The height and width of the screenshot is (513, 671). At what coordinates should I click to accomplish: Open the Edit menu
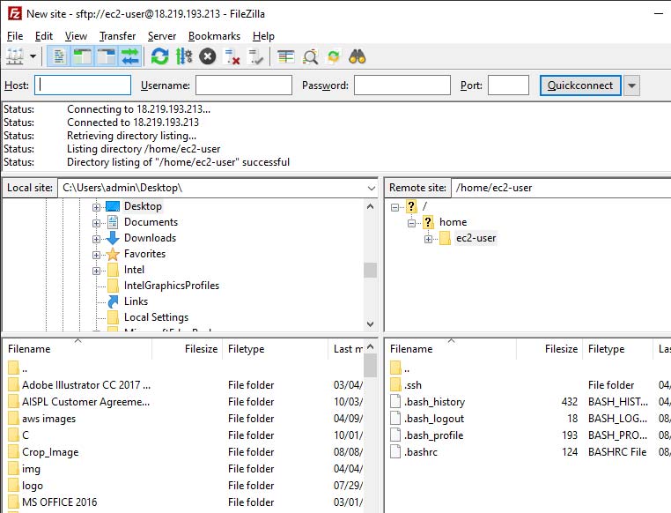tap(44, 36)
